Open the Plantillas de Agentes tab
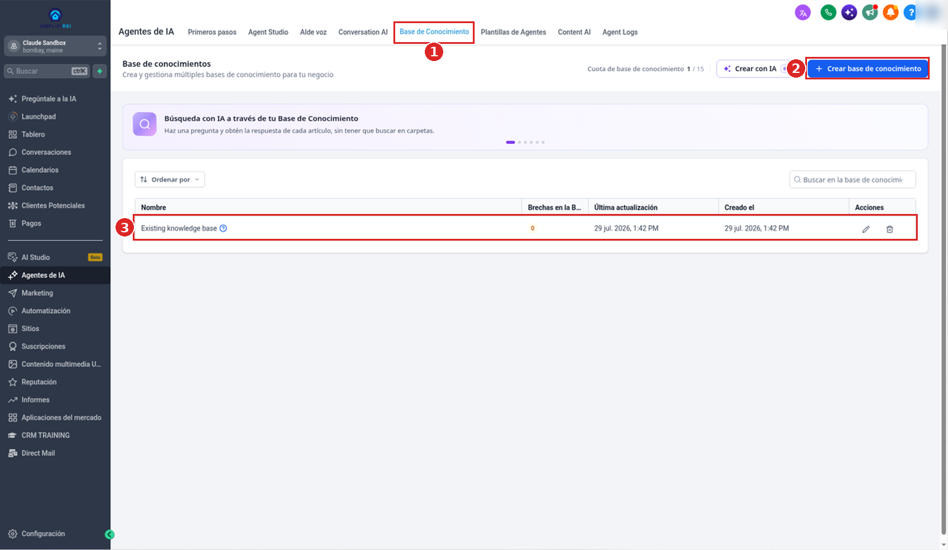The height and width of the screenshot is (550, 948). (x=513, y=32)
